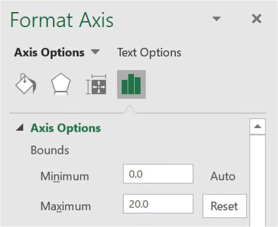Click the Minimum bound input field

click(x=158, y=174)
